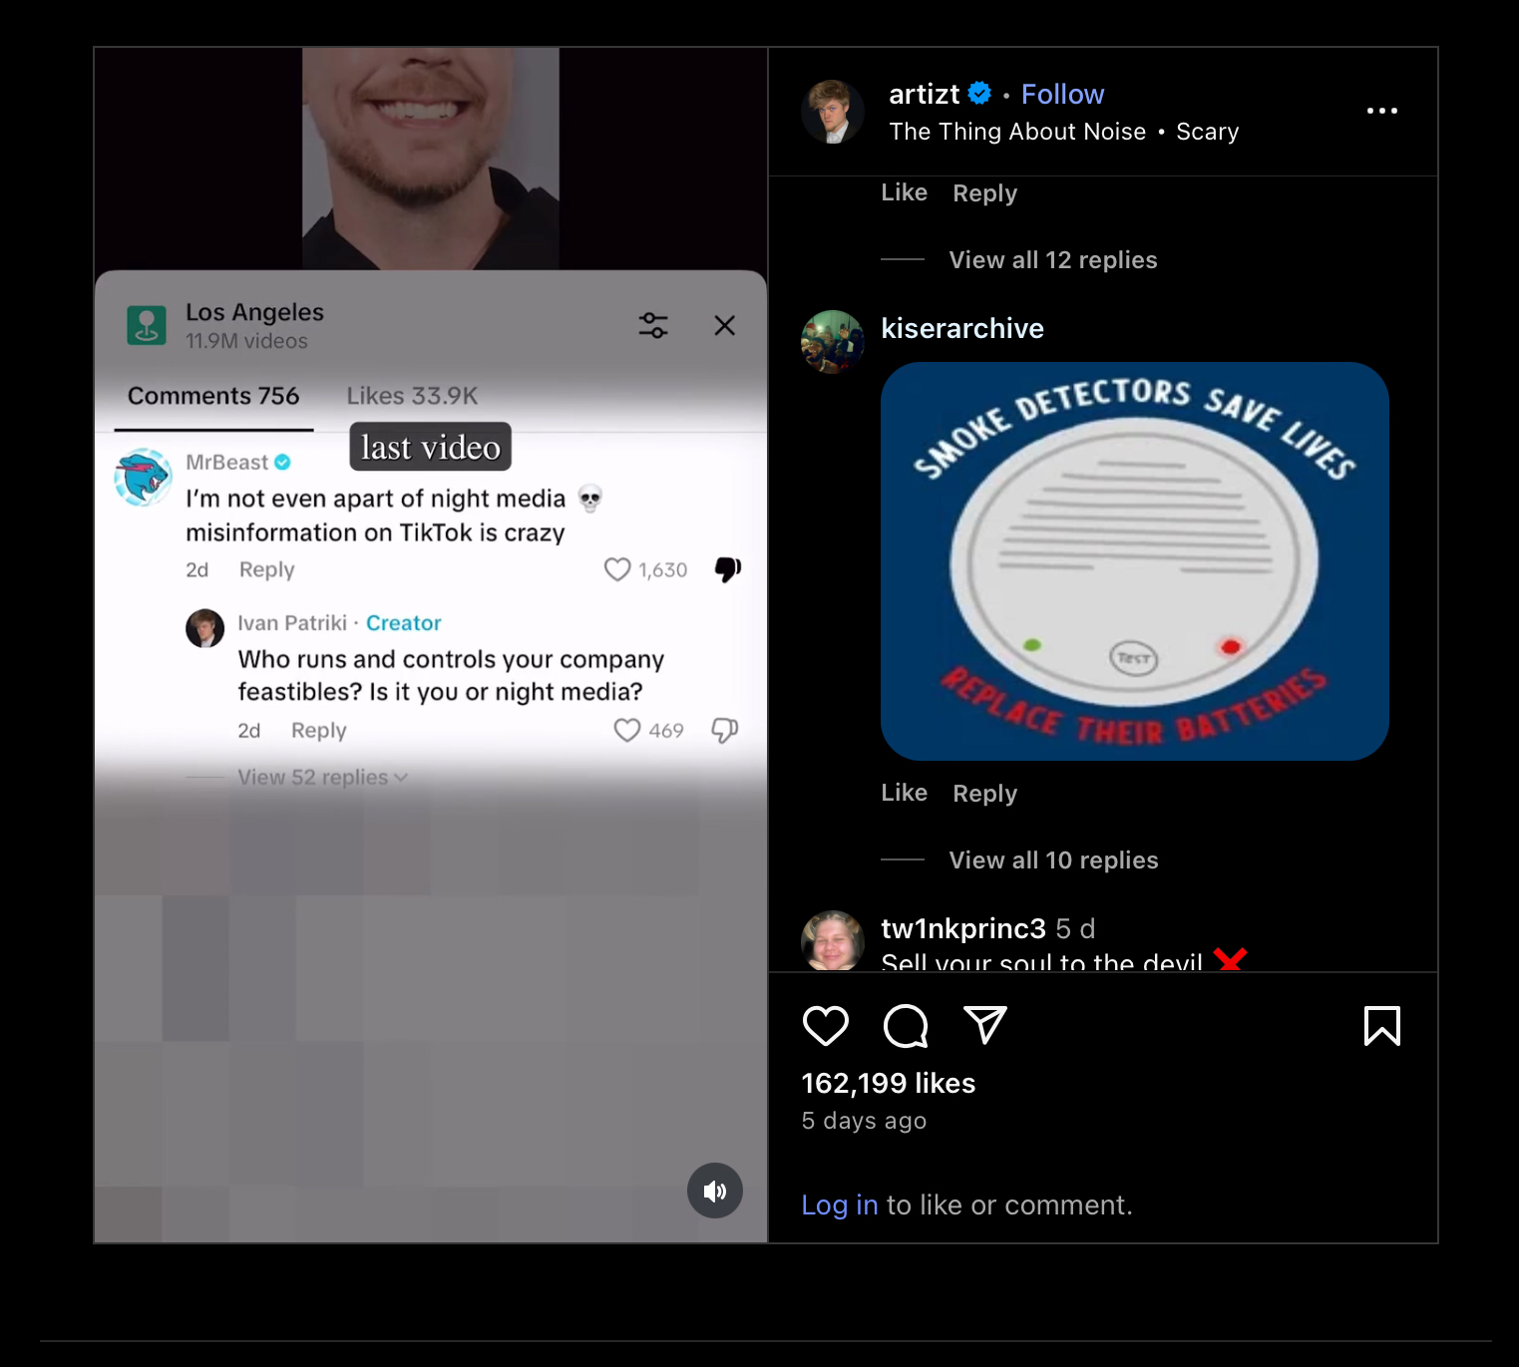Image resolution: width=1519 pixels, height=1367 pixels.
Task: Open tw1nkprinc3's profile avatar
Action: coord(833,940)
